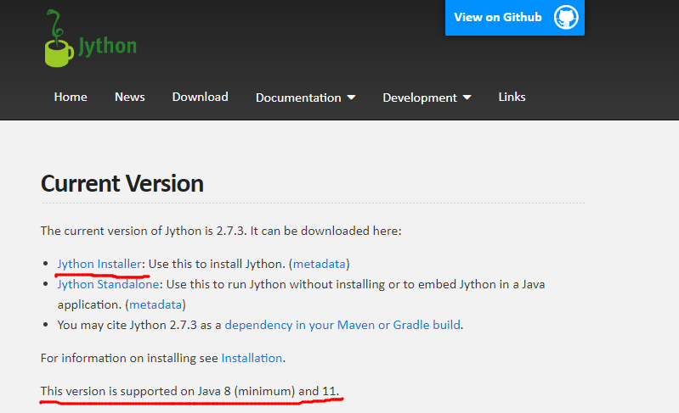Open metadata link after "application."
Screen dimensions: 679x413
tap(156, 304)
